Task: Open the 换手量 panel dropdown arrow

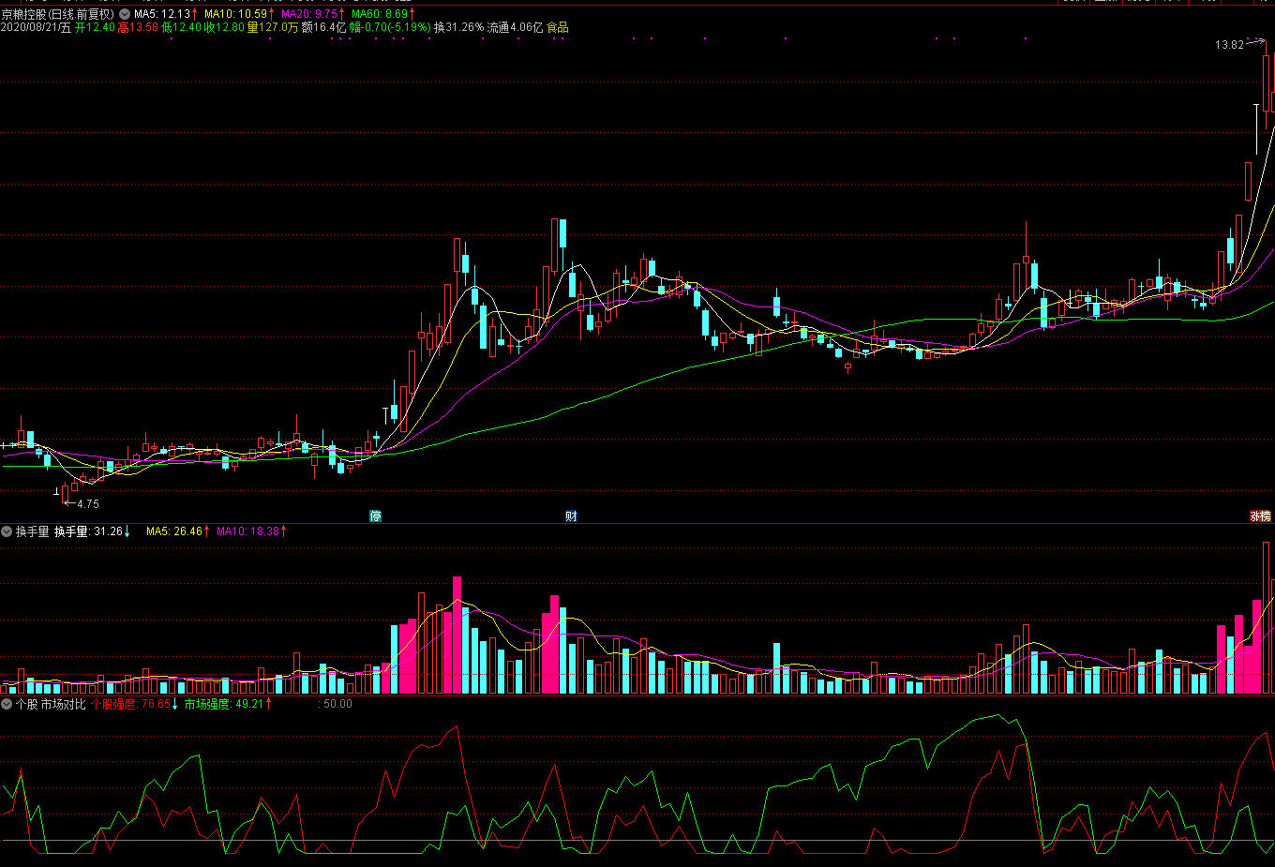Action: click(x=7, y=531)
